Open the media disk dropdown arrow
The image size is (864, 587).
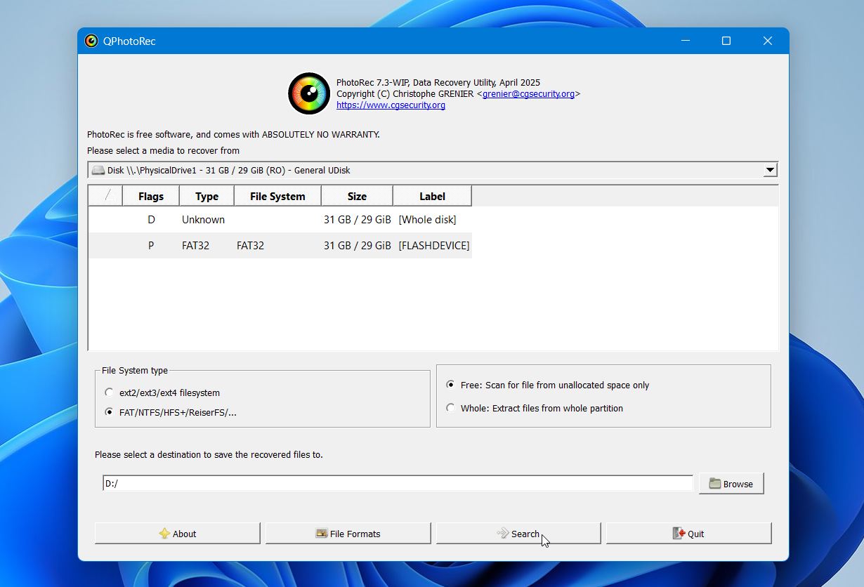tap(770, 170)
